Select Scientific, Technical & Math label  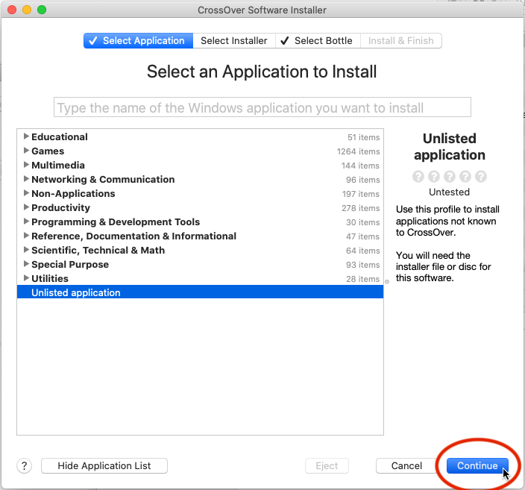click(x=98, y=250)
